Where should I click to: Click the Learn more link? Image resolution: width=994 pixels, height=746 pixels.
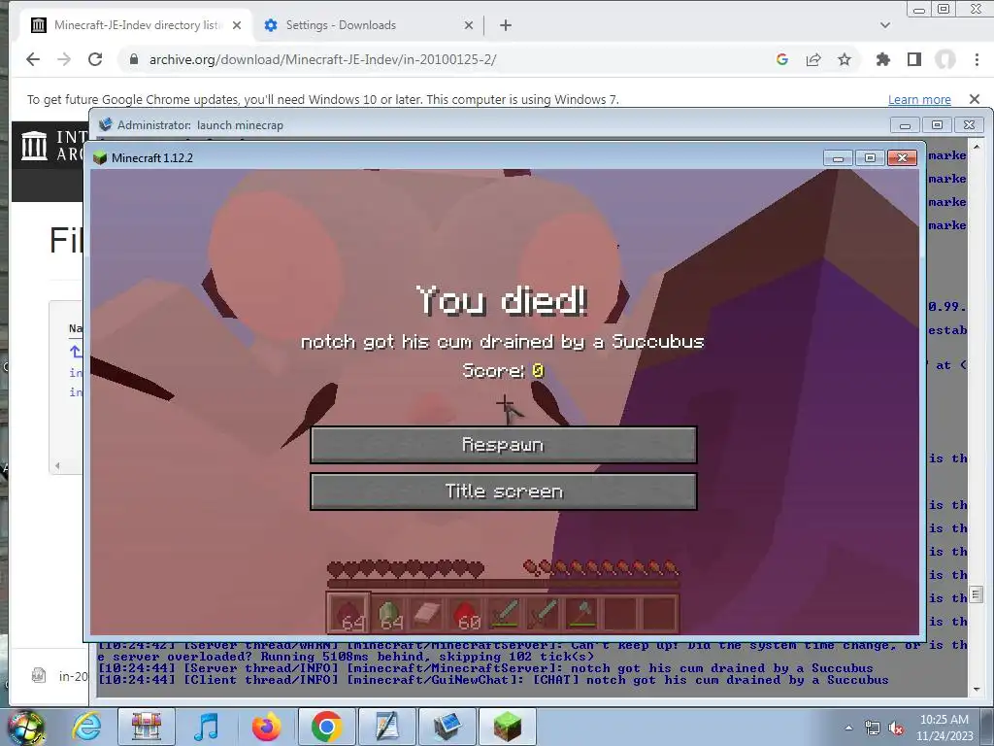click(x=919, y=100)
